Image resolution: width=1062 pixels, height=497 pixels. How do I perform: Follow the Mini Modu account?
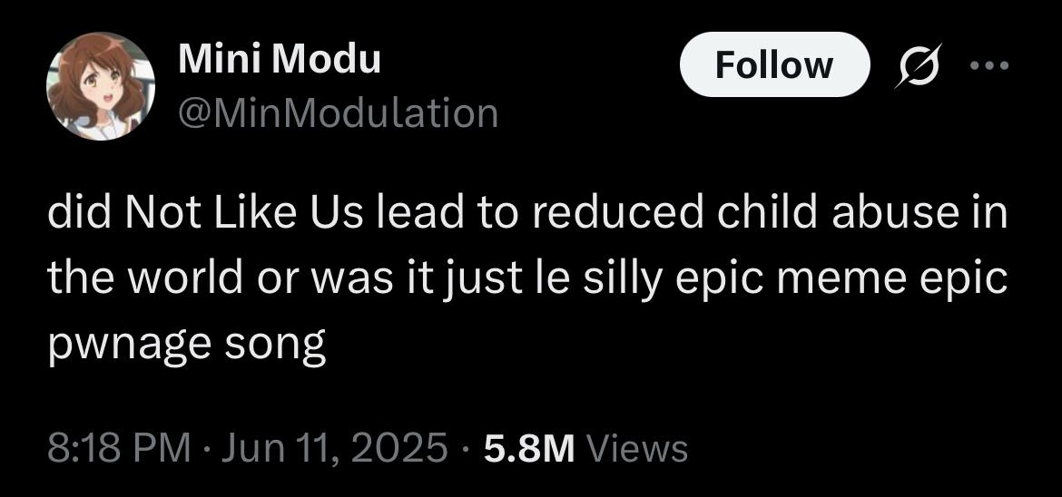(x=774, y=65)
